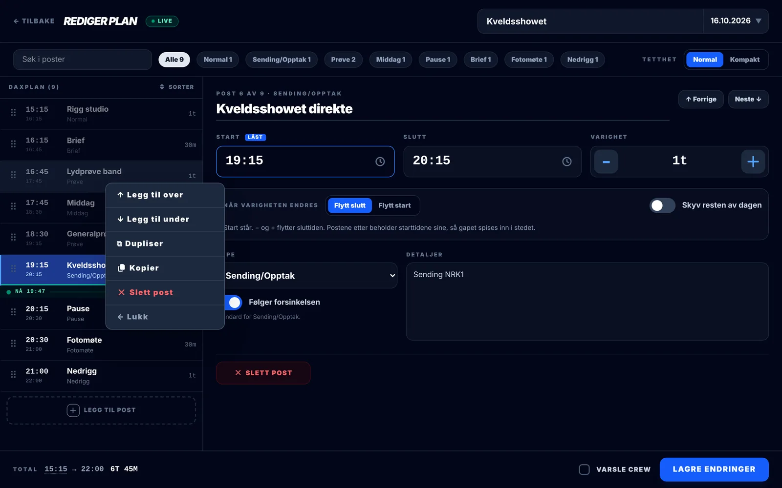This screenshot has width=782, height=488.
Task: Check the Varsle crew checkbox
Action: (584, 469)
